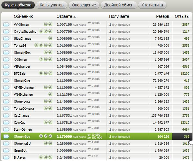Open CoinCat reviews count 12310
Screen dimensions: 193x161
pos(185,123)
